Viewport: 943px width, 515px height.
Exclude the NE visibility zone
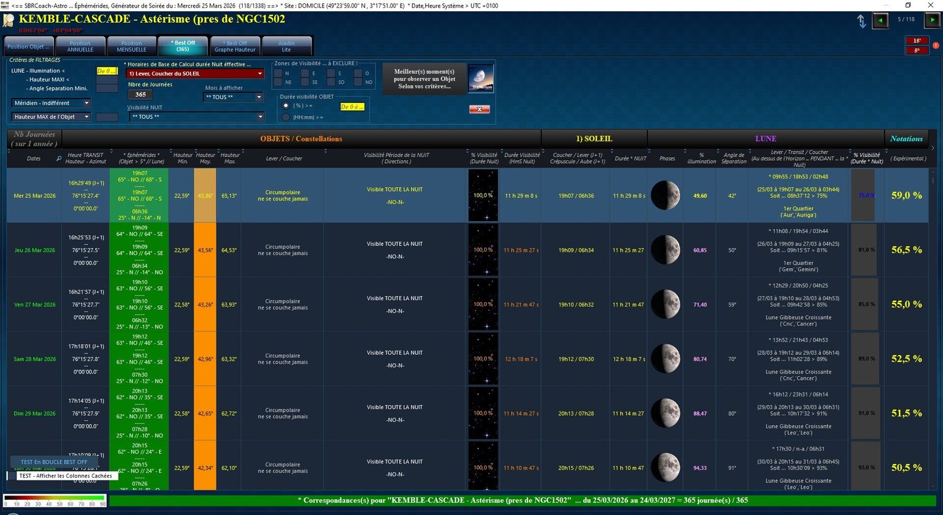point(278,82)
